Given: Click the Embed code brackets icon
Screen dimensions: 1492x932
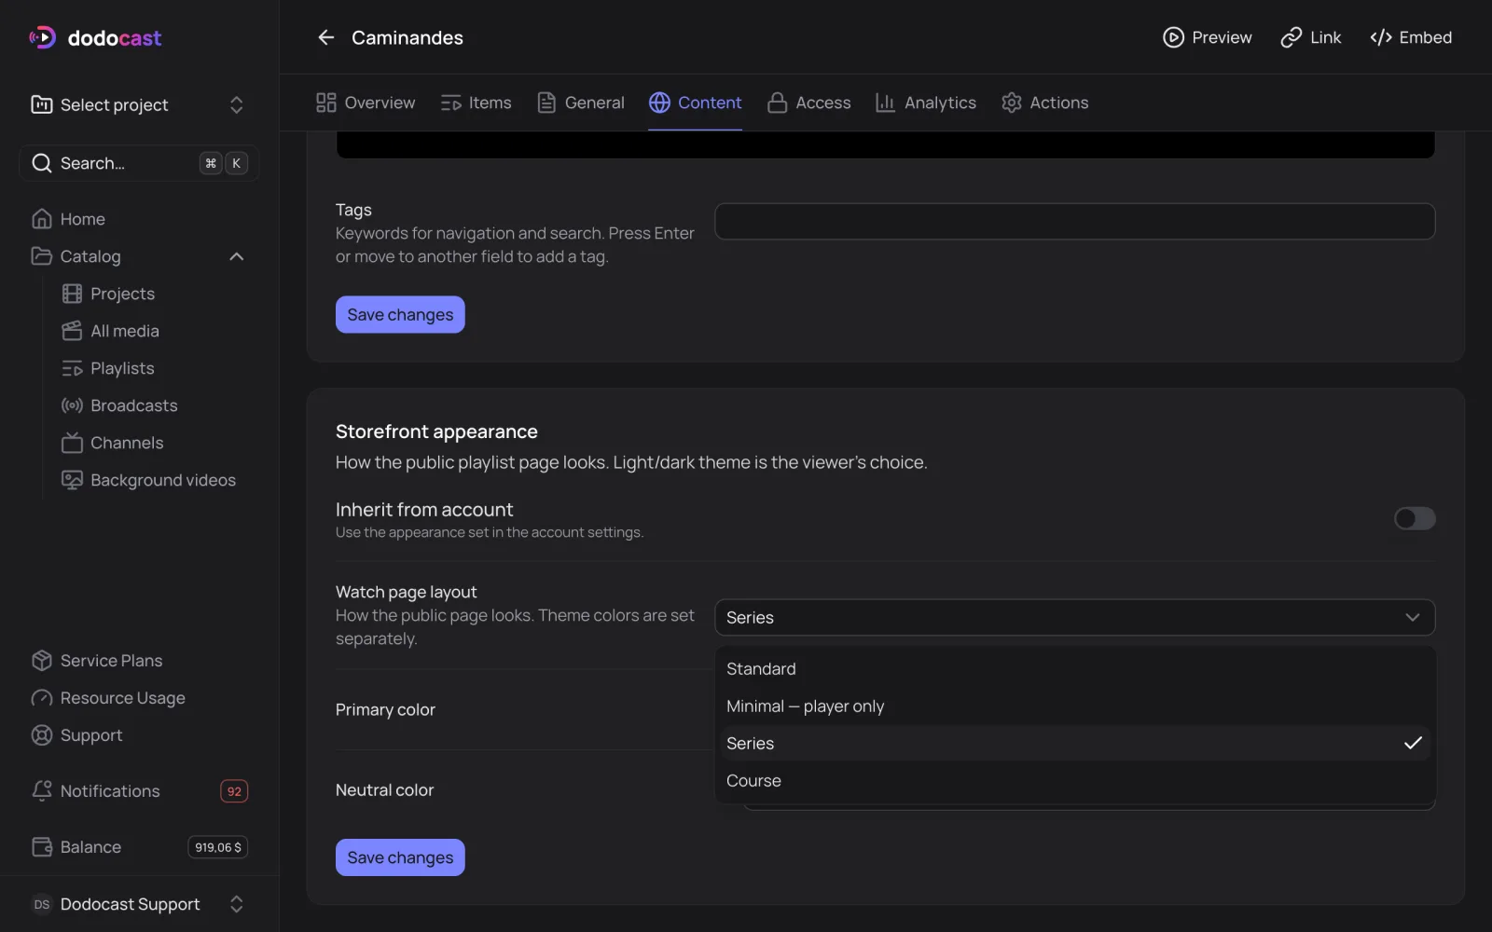Looking at the screenshot, I should (1380, 37).
